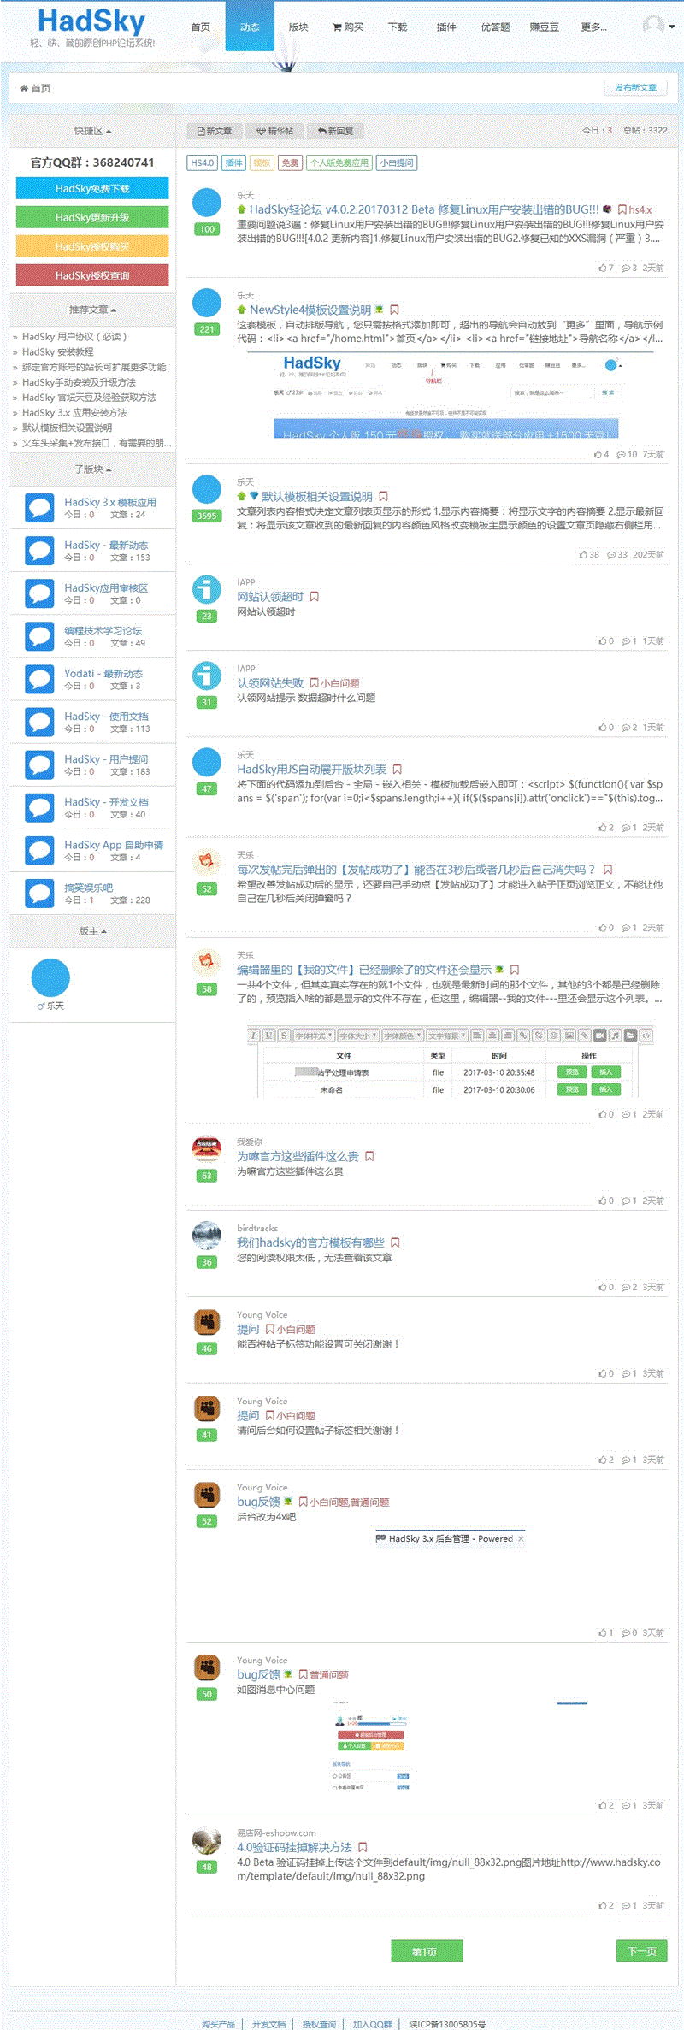Collapse the 版主 panel header
This screenshot has height=2030, width=684.
pos(92,931)
